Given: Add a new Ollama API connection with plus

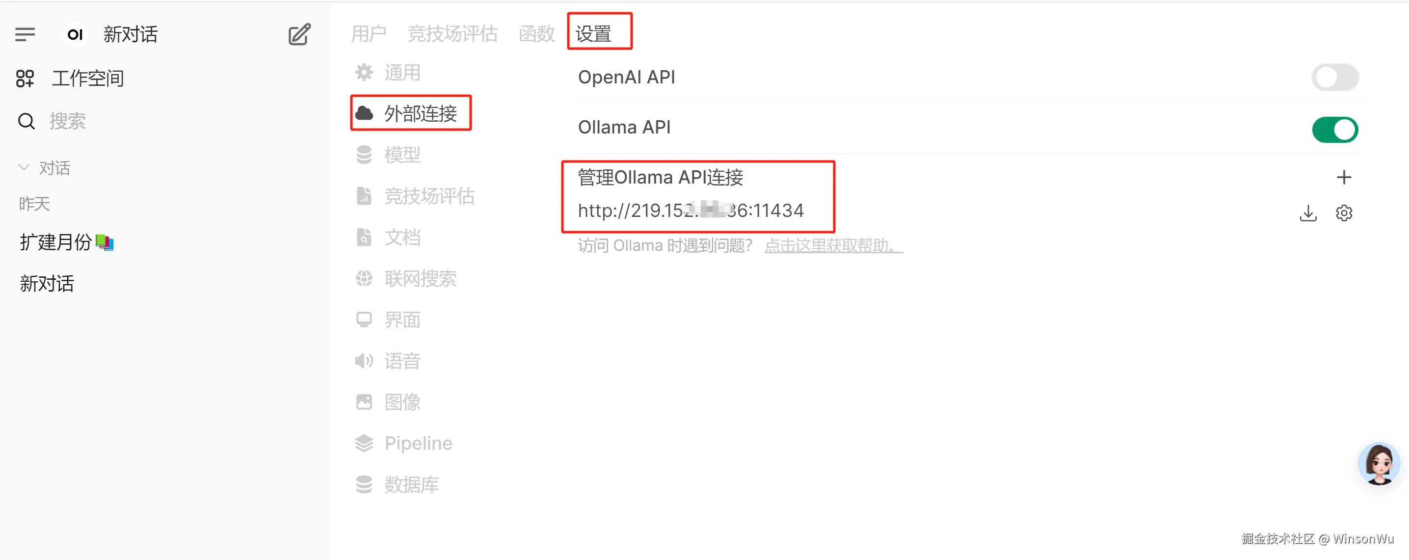Looking at the screenshot, I should 1343,177.
